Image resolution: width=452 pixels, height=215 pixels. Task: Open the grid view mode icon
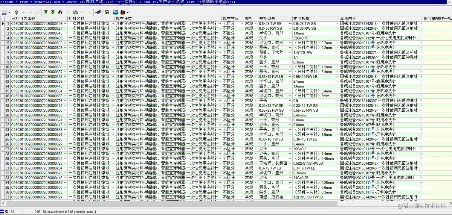(x=4, y=12)
